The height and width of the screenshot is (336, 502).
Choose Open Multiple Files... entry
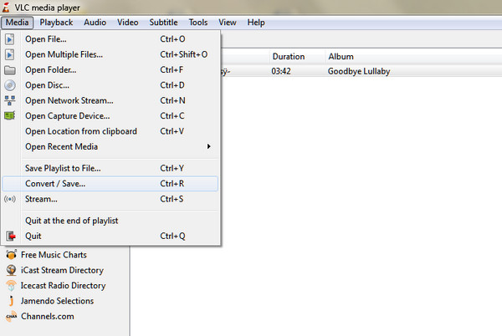tap(110, 54)
